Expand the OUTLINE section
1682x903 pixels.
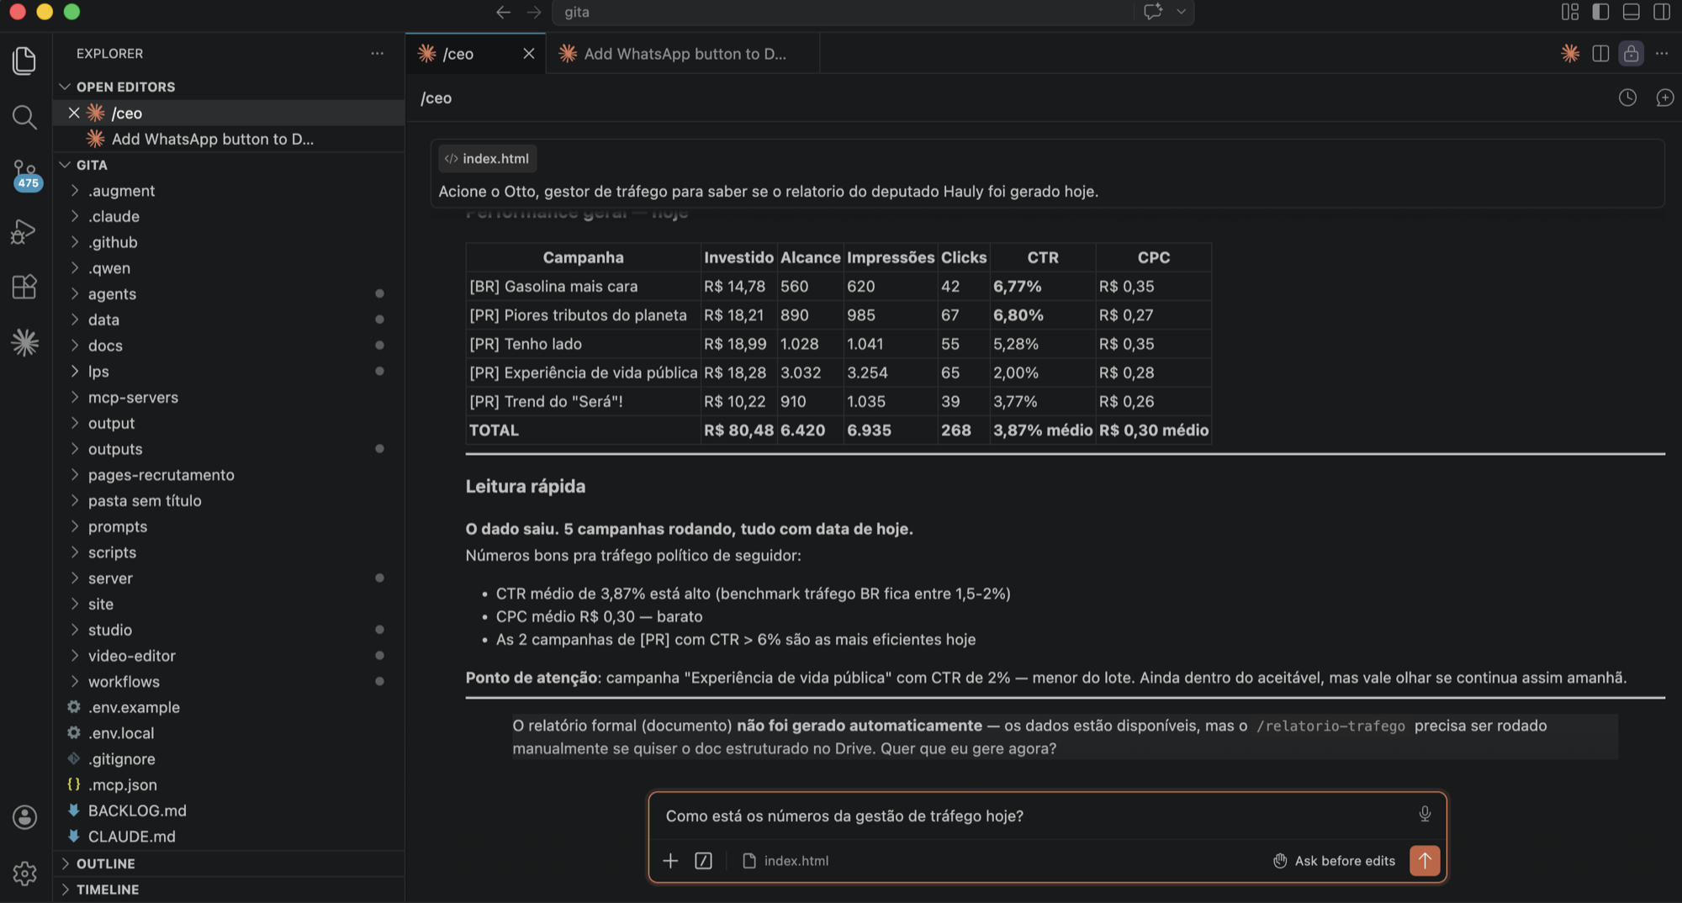[x=105, y=863]
